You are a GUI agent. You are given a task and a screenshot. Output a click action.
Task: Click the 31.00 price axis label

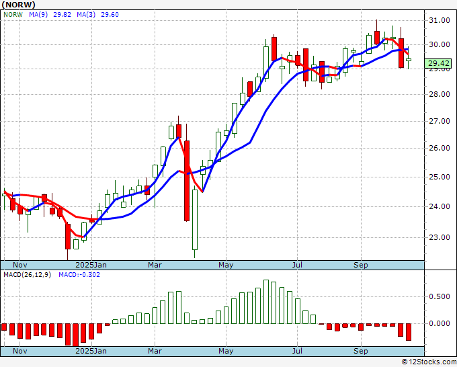point(440,20)
